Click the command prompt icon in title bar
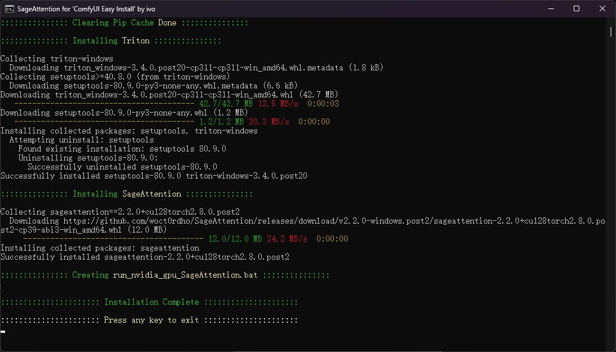This screenshot has height=352, width=616. point(9,8)
